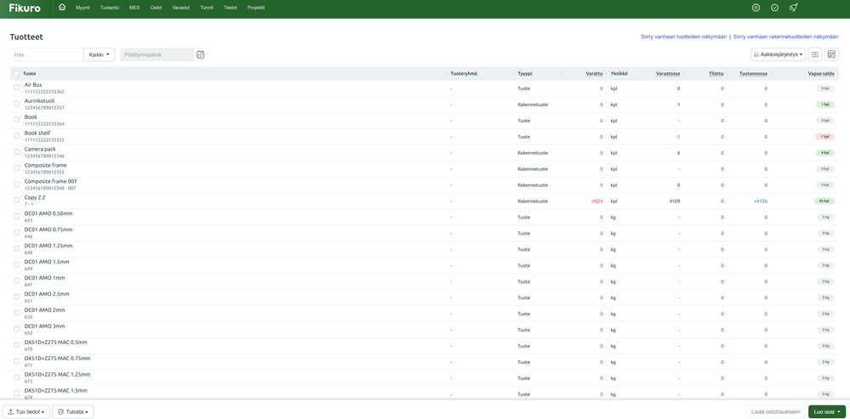The height and width of the screenshot is (419, 850).
Task: Sort by the Vapaa saldo column header
Action: pyautogui.click(x=821, y=74)
